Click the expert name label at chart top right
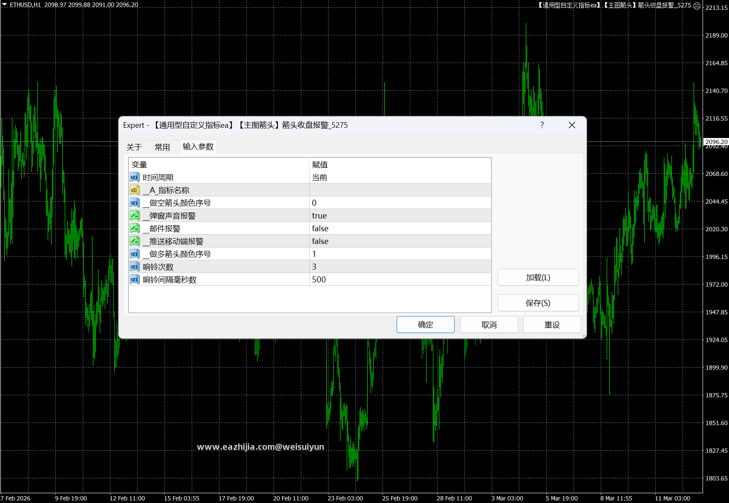Screen dimensions: 729x503 click(614, 5)
